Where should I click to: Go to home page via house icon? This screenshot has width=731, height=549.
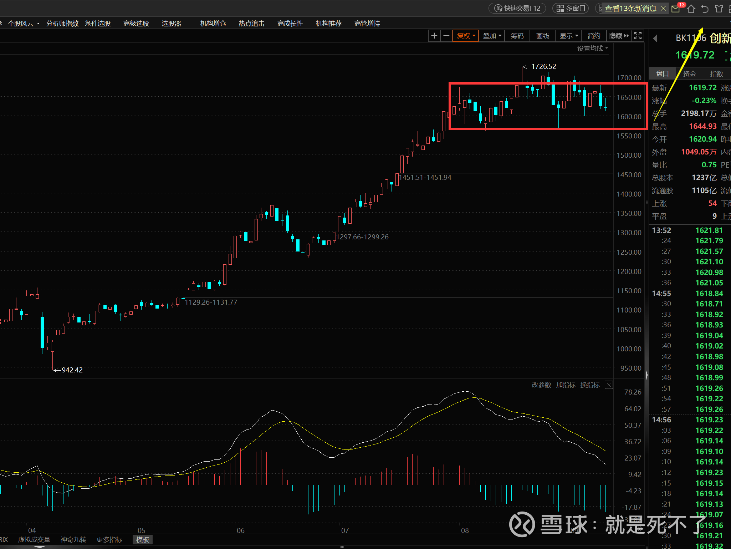[x=691, y=9]
